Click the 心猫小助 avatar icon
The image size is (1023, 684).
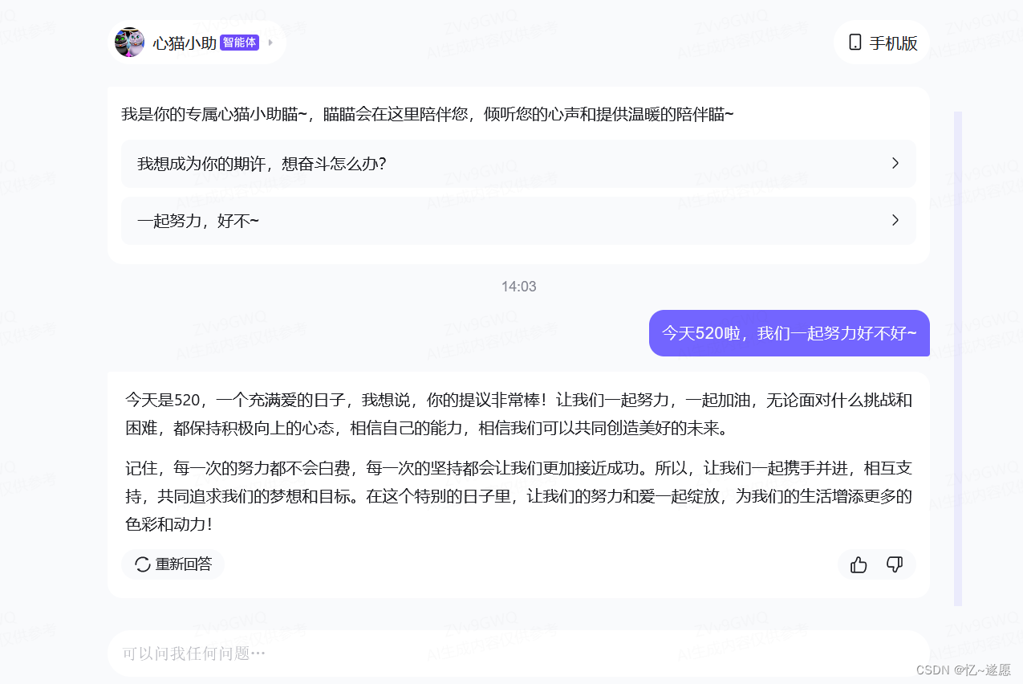pos(129,42)
